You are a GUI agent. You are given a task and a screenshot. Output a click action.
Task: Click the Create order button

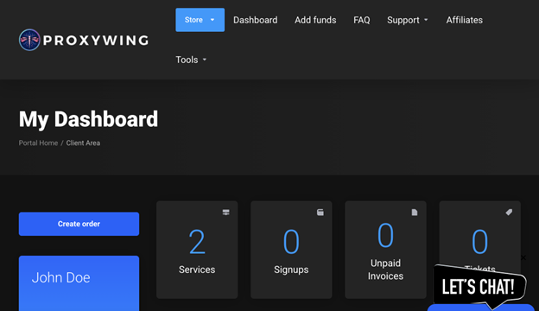point(79,224)
